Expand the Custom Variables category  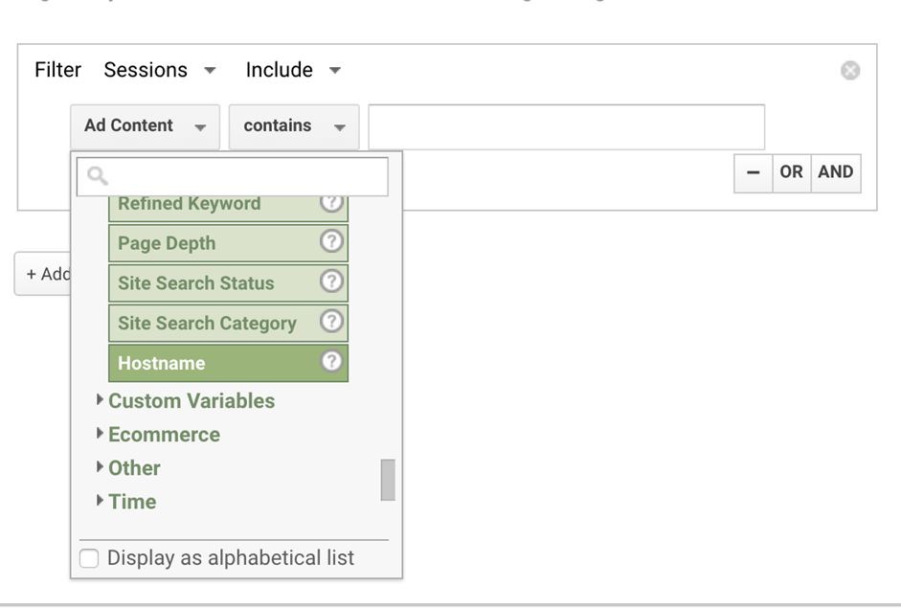click(x=191, y=400)
